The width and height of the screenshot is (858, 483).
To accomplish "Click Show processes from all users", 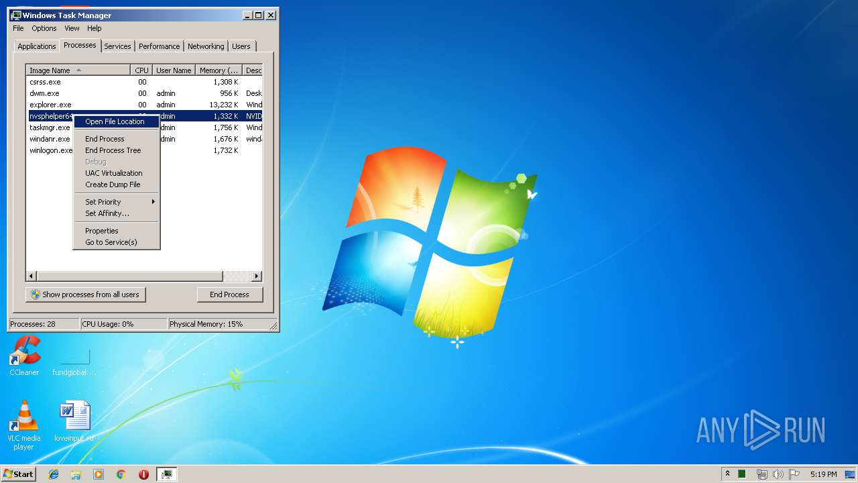I will pos(86,294).
